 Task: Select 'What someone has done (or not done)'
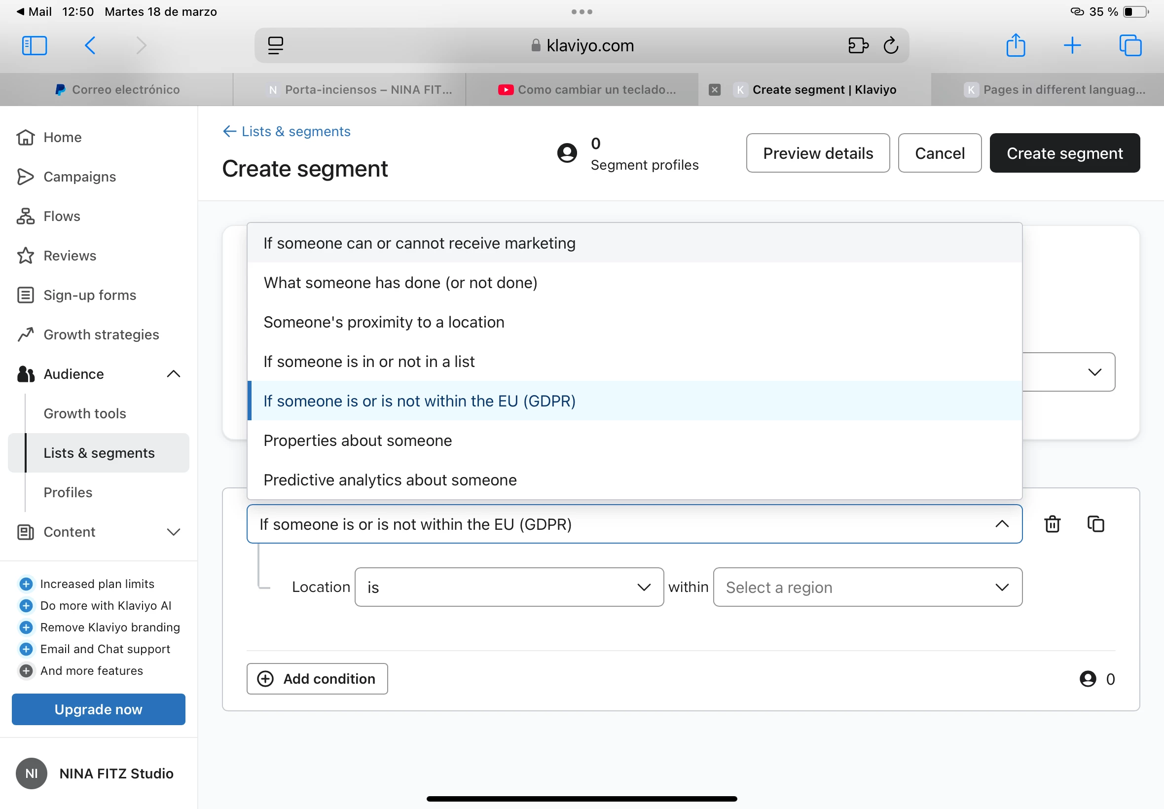click(x=634, y=283)
